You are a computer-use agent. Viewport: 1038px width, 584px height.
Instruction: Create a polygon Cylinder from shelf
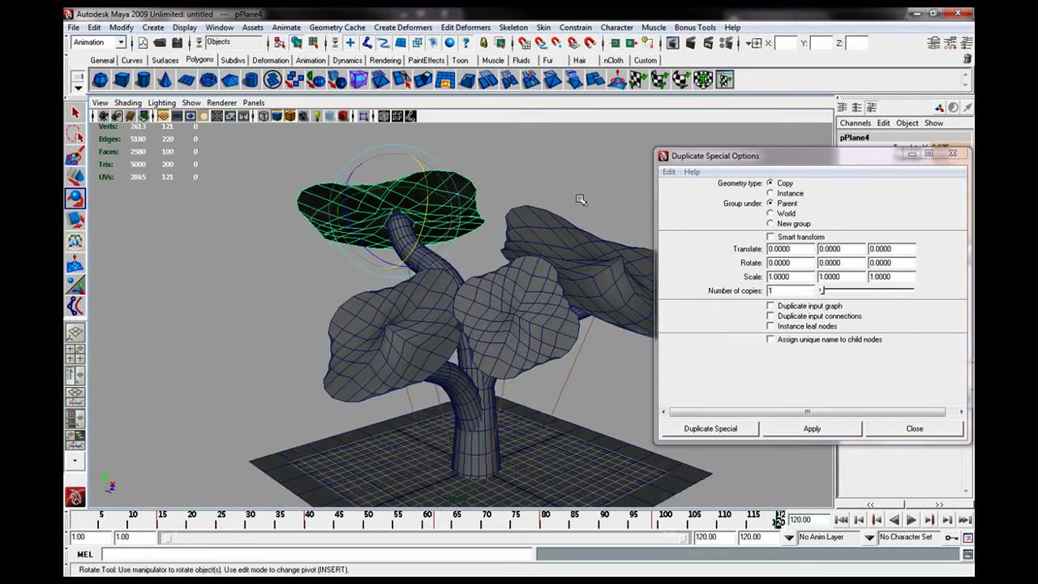click(144, 79)
